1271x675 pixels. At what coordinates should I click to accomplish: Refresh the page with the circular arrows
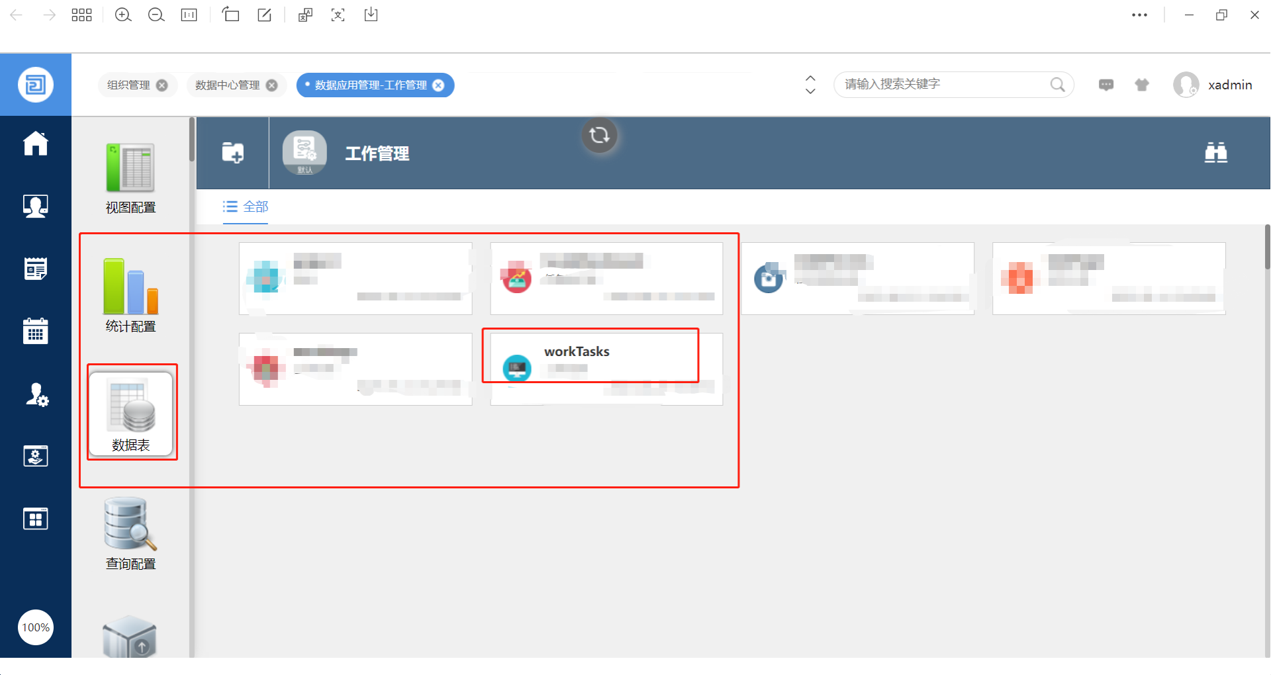[600, 136]
